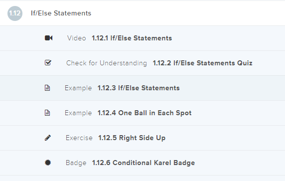Open the 1.12.1 If/Else Statements video link
The image size is (285, 181).
click(x=132, y=38)
